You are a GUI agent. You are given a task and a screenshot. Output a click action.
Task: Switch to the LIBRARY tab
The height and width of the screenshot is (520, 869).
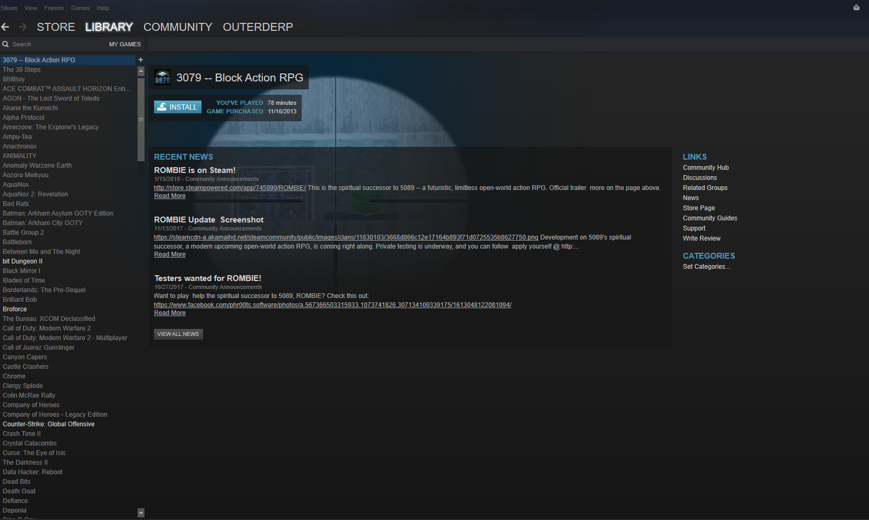click(x=109, y=27)
